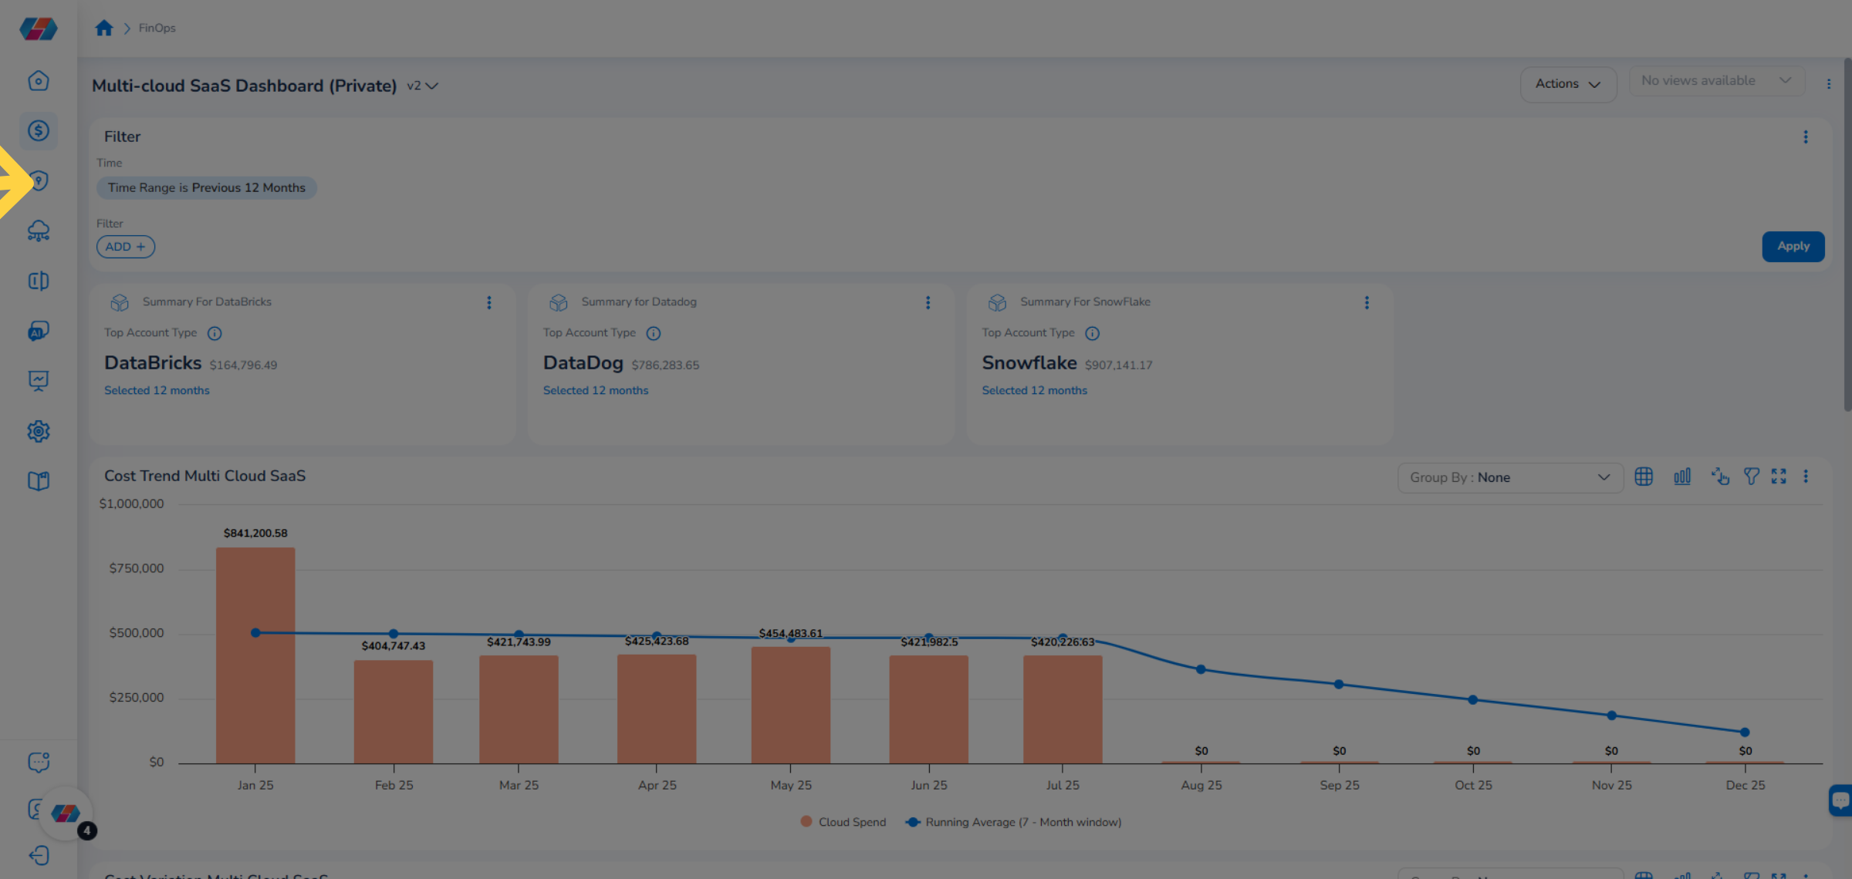The image size is (1852, 879).
Task: Open the settings gear in the sidebar
Action: coord(38,431)
